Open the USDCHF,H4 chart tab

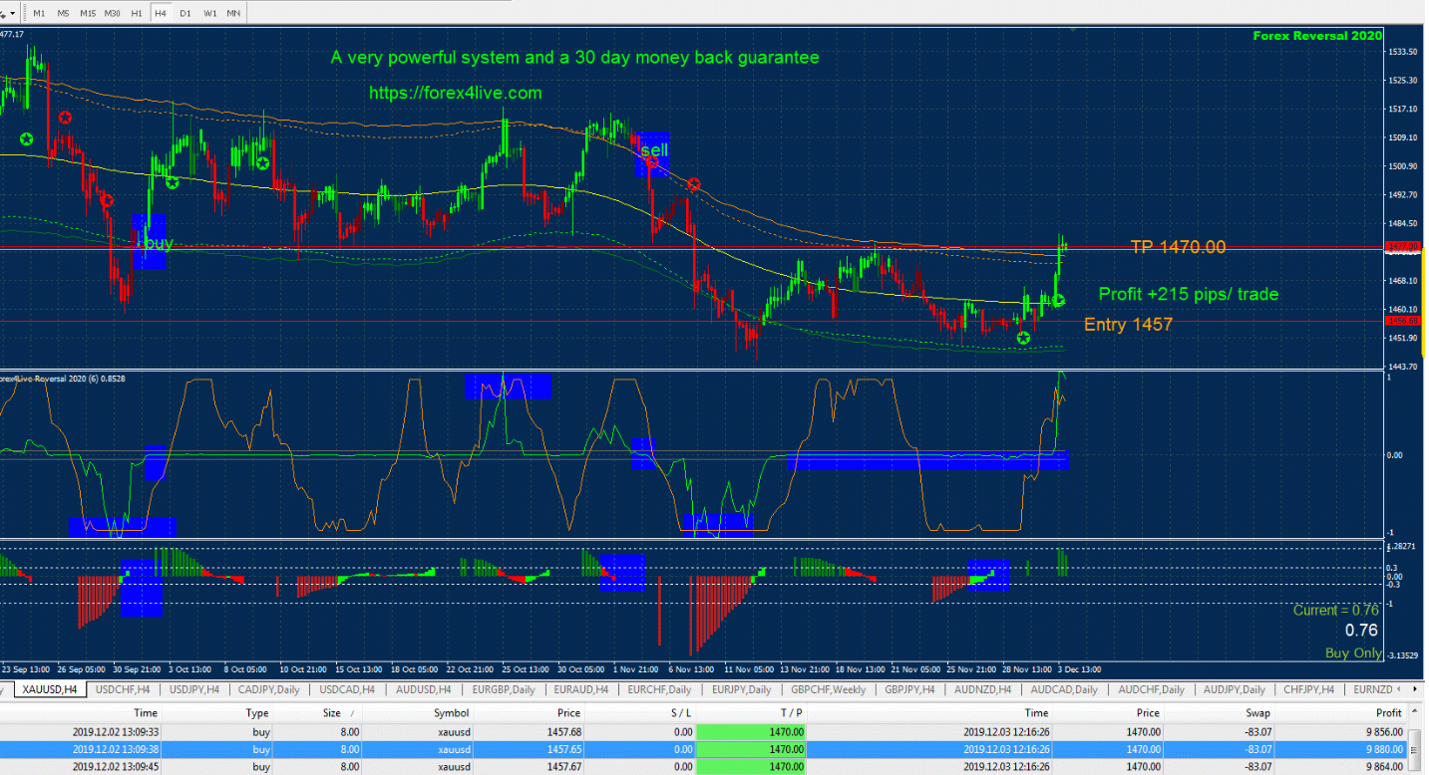click(x=123, y=689)
